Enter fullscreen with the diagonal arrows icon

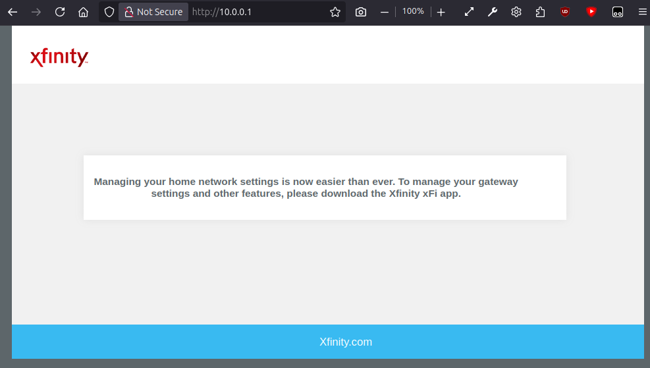469,12
